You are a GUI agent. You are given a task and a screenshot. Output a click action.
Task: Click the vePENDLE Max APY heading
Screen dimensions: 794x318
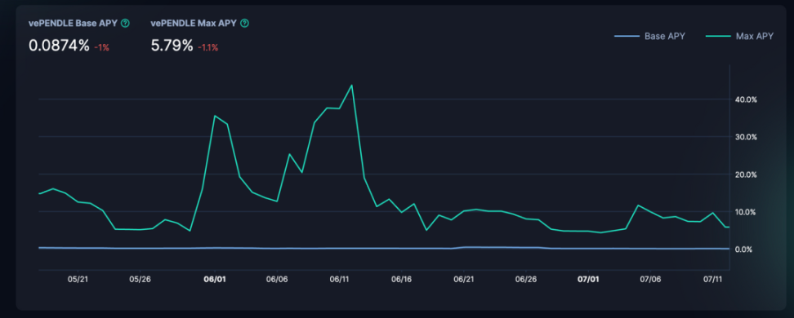click(x=194, y=24)
